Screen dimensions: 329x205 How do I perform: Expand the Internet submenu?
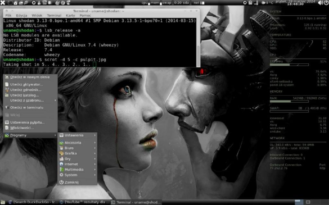[77, 164]
